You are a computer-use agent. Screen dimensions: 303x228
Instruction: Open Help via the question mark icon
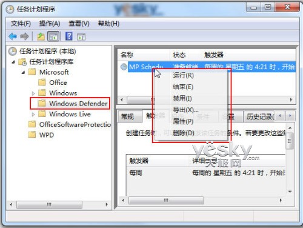tap(69, 36)
